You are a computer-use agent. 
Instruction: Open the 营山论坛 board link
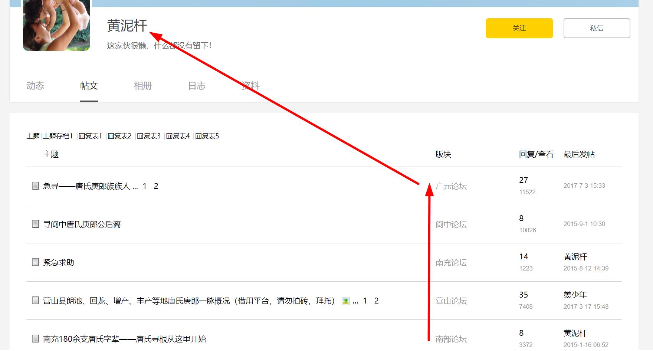(451, 301)
